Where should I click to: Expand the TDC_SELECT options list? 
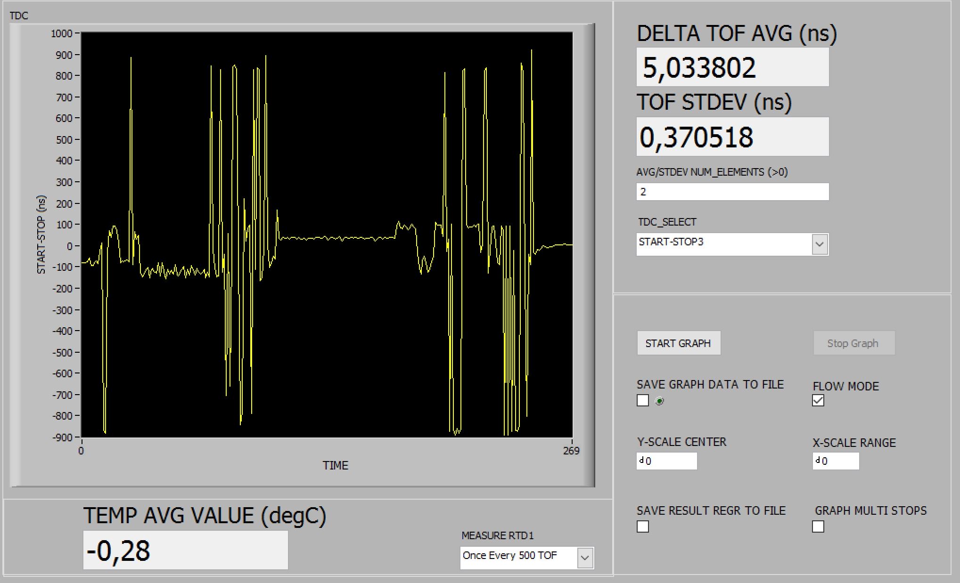click(819, 244)
